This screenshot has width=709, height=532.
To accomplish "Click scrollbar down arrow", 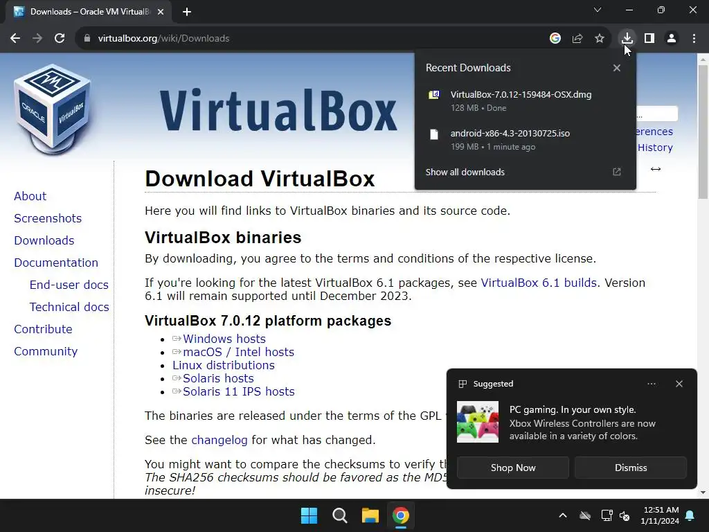I will pos(703,493).
